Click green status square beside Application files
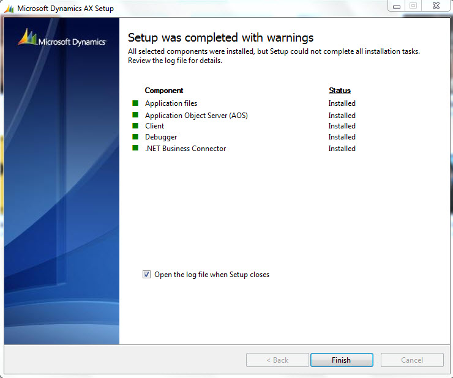This screenshot has height=378, width=453. click(x=135, y=103)
